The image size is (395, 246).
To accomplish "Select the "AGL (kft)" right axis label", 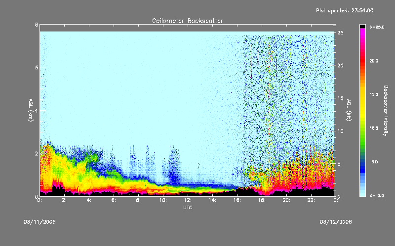I will [x=349, y=110].
